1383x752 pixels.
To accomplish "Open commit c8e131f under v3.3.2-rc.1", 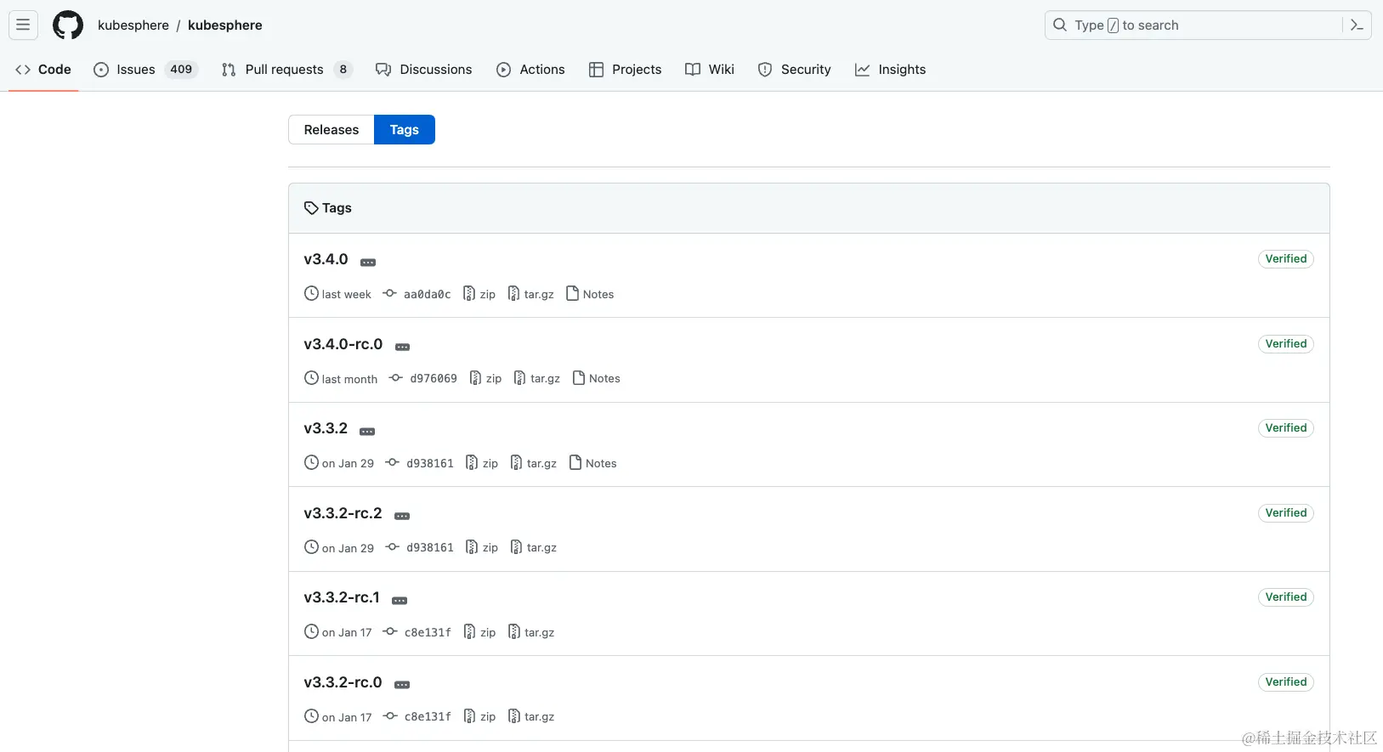I will click(417, 632).
